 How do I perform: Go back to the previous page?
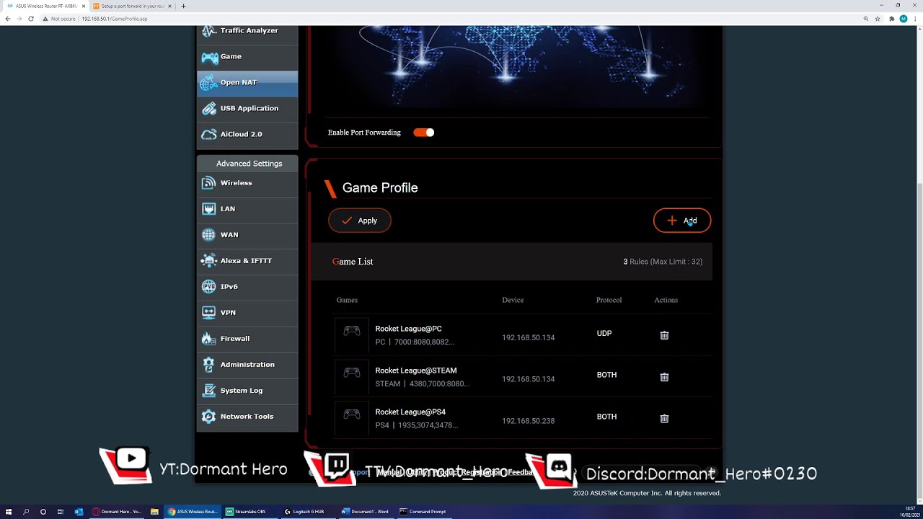(x=8, y=19)
